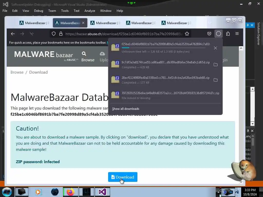Screen dimensions: 263x197
Task: Click the Download breadcrumb text
Action: [39, 72]
